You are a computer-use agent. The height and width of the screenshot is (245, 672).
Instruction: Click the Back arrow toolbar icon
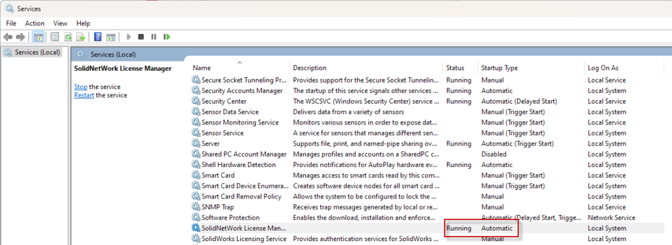[8, 37]
